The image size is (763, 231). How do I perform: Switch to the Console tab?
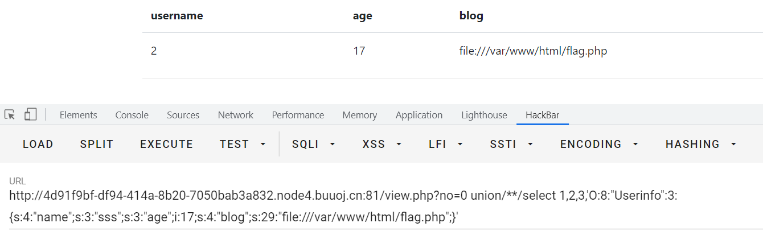(x=132, y=115)
